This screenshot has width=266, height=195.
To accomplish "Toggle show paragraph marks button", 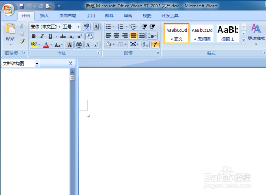I will pos(155,45).
